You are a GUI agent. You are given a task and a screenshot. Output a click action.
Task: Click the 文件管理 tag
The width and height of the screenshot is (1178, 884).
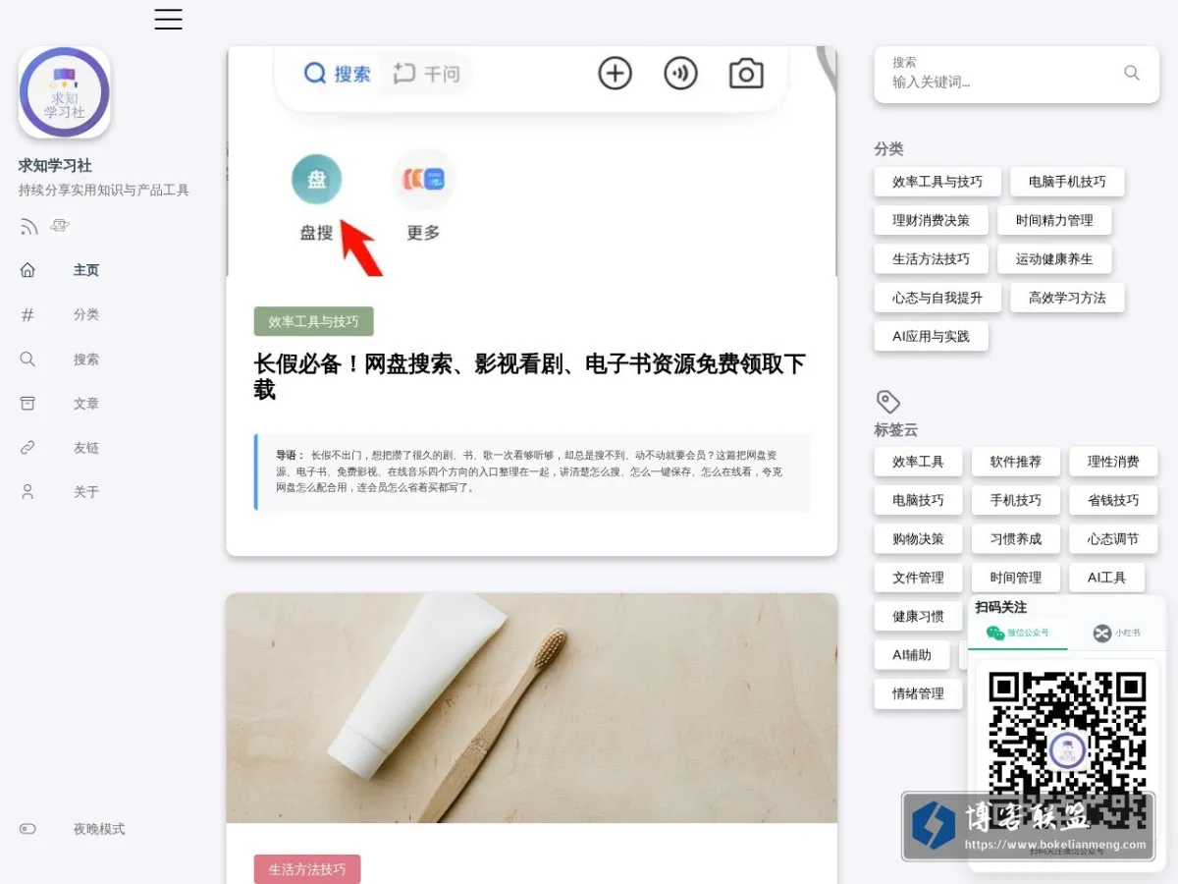click(918, 578)
